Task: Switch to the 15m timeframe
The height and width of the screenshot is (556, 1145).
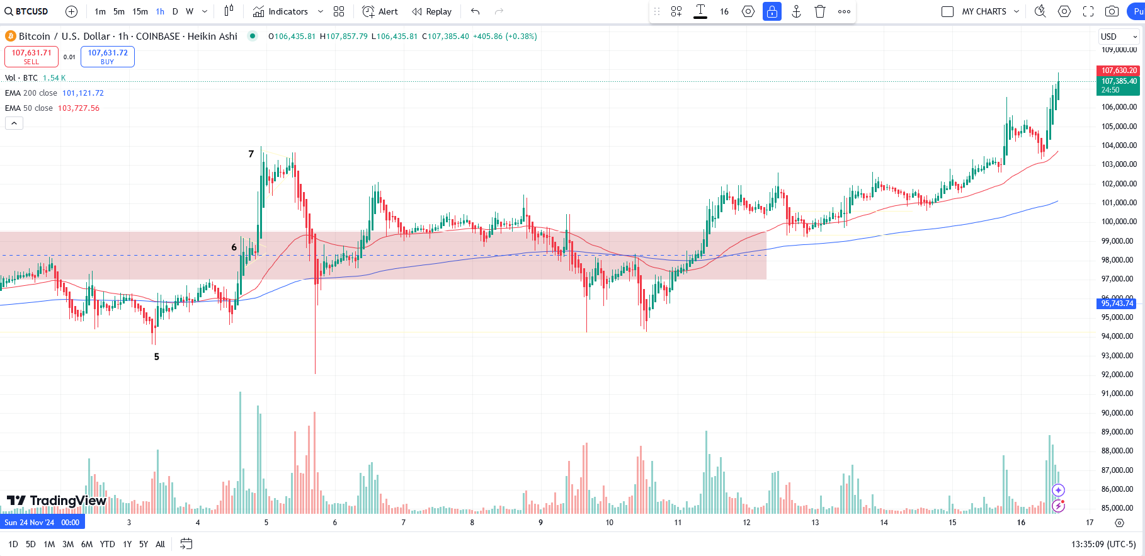Action: point(140,11)
